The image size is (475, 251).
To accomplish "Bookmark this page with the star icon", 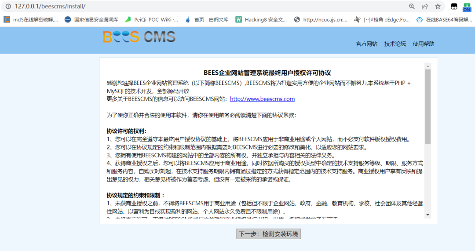I will click(x=438, y=6).
